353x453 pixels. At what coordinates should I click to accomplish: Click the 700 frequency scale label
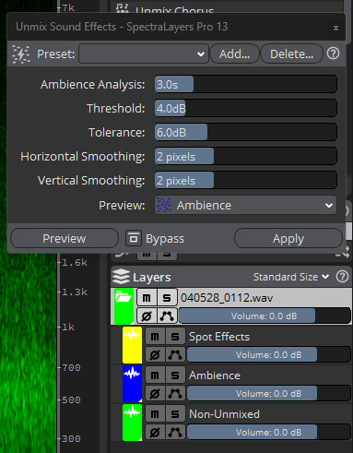click(x=71, y=367)
